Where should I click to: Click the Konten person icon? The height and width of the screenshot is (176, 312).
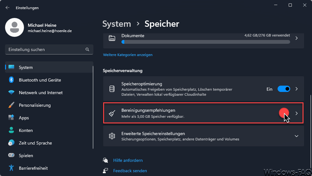coord(11,130)
